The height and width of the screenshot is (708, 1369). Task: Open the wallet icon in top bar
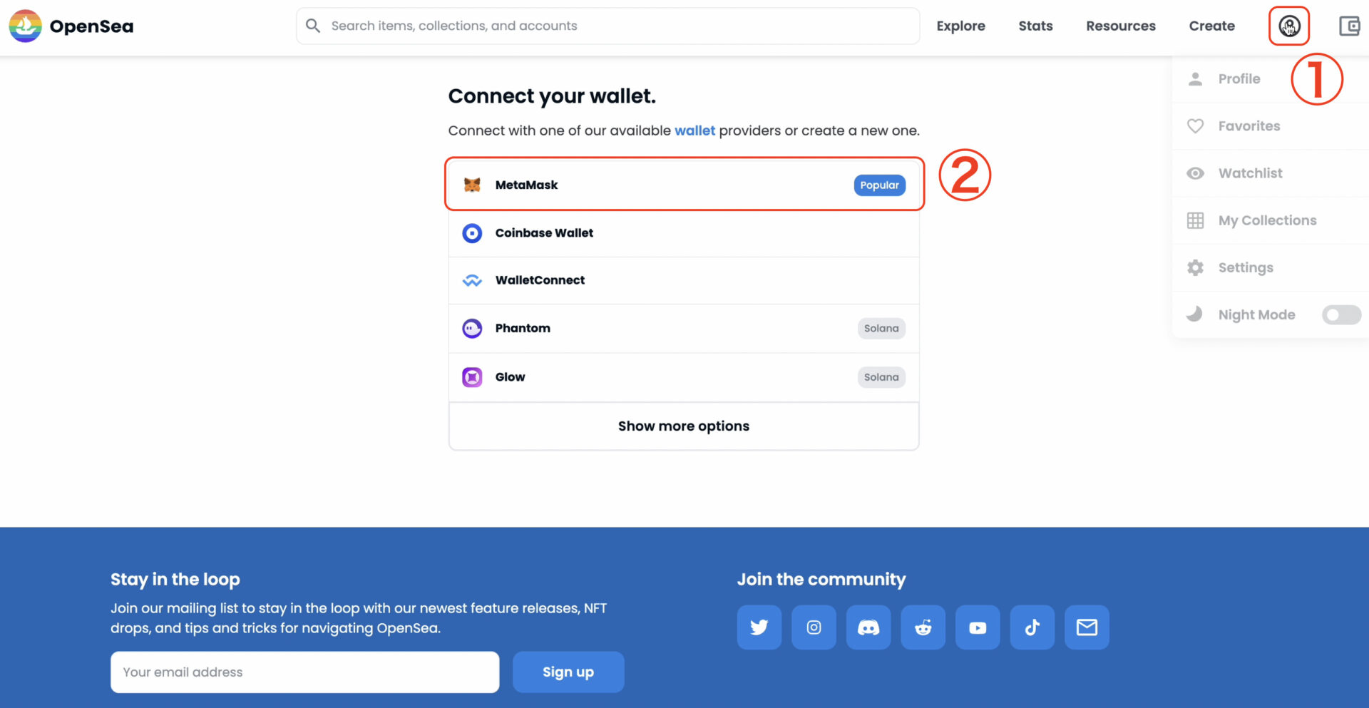1349,26
